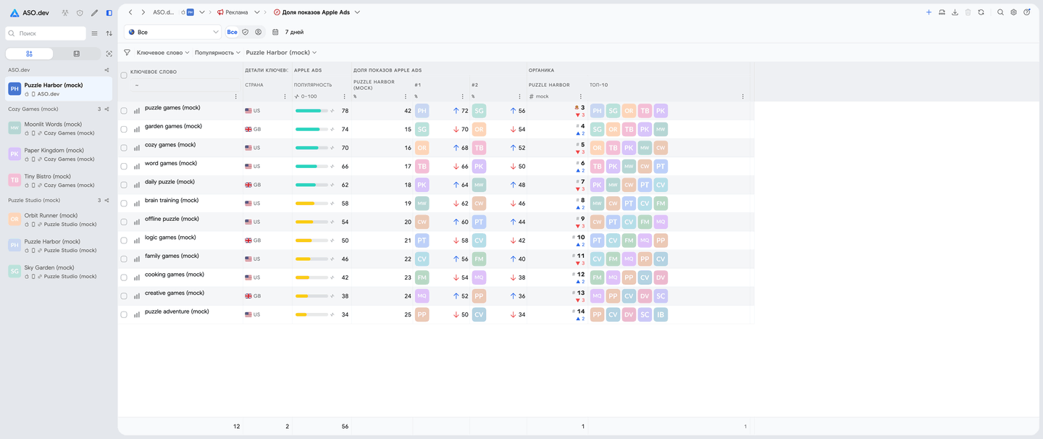Open Paper Kingdom (mock) app

59,154
